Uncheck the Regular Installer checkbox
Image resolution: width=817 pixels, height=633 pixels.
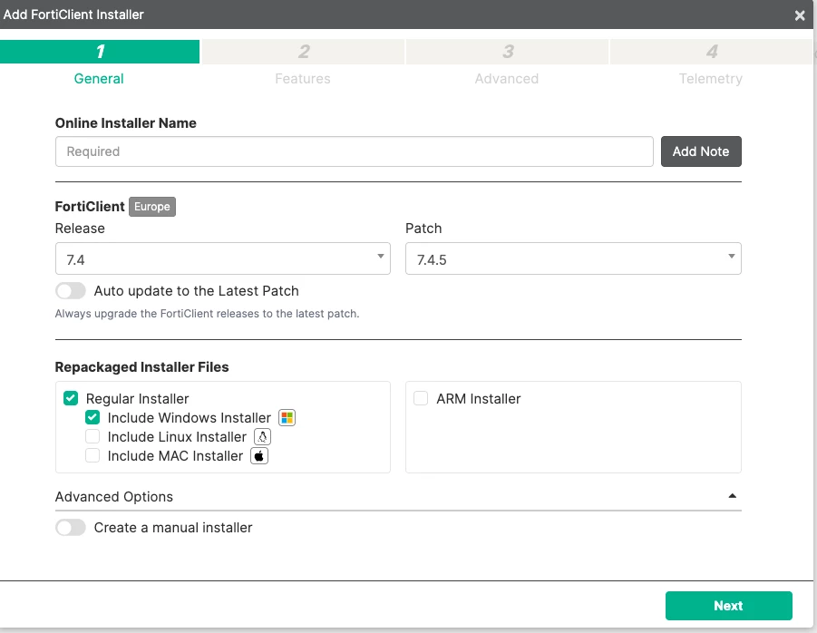(71, 398)
